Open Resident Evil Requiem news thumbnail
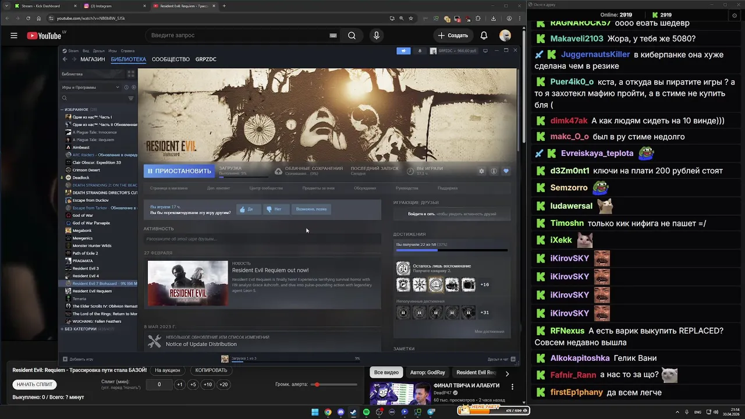 [188, 283]
